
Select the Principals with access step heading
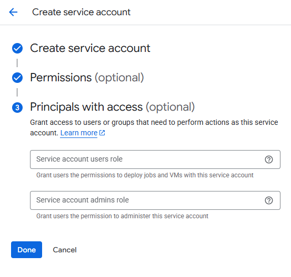click(112, 107)
